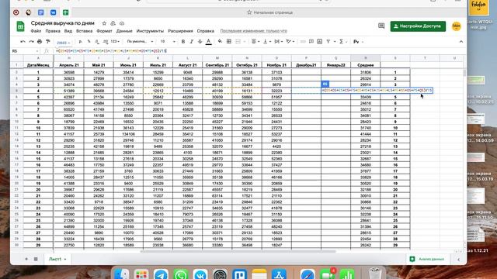Viewport: 497px width, 279px height.
Task: Open text rotation dropdown
Action: 290,41
